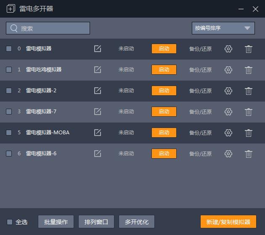Minimize the 雷电多开器 window

[241, 9]
